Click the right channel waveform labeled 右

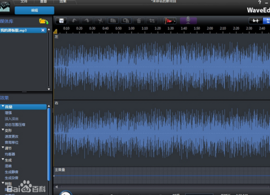click(162, 133)
